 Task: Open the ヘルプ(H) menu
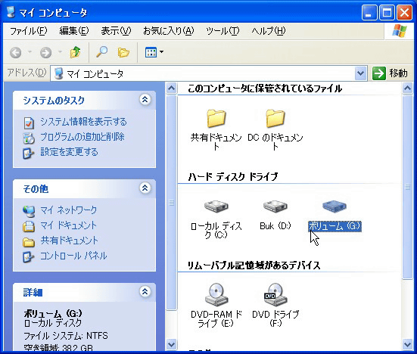[269, 31]
